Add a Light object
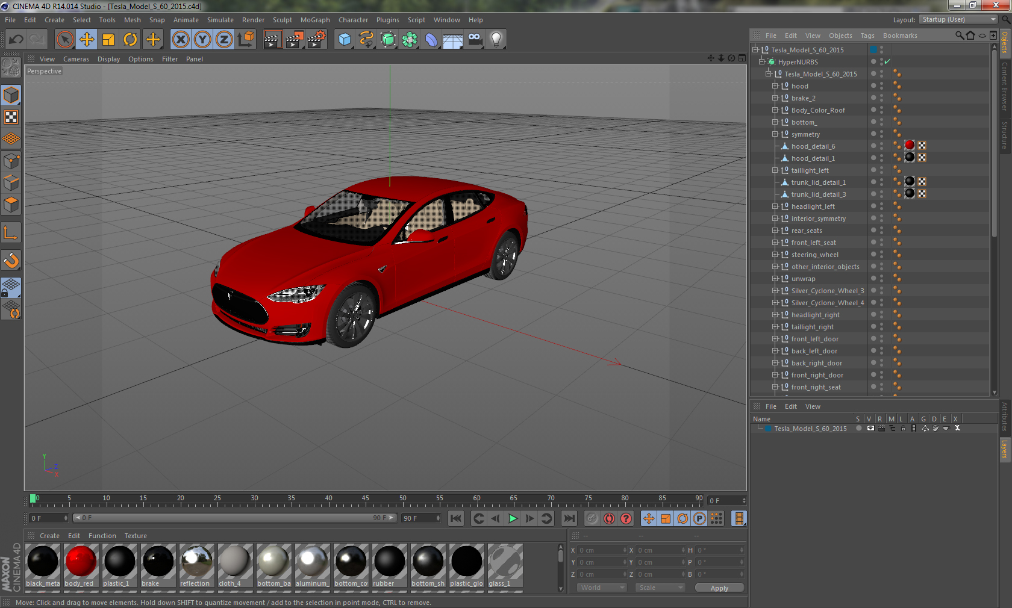Viewport: 1012px width, 608px height. click(496, 40)
